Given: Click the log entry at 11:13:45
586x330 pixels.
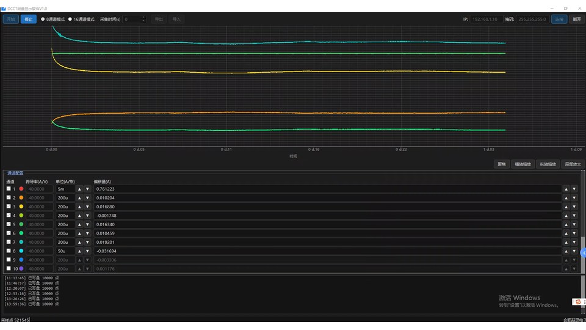Looking at the screenshot, I should point(31,278).
